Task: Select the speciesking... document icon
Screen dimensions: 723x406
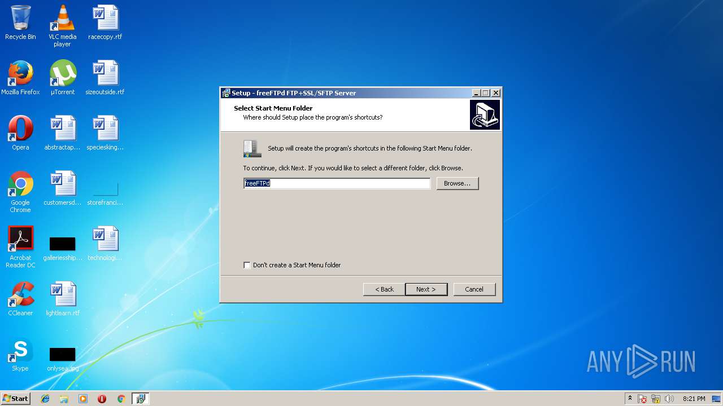Action: coord(105,133)
